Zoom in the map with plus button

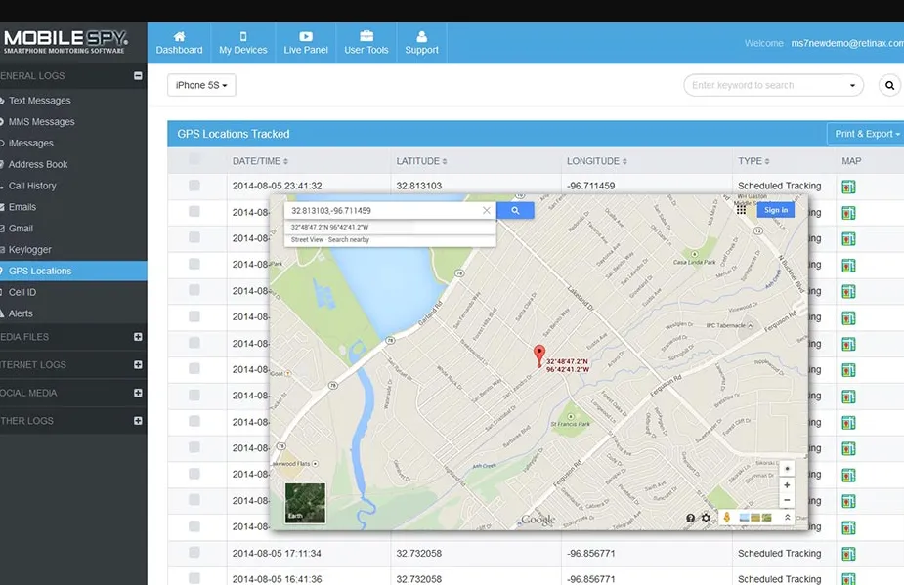[x=787, y=485]
